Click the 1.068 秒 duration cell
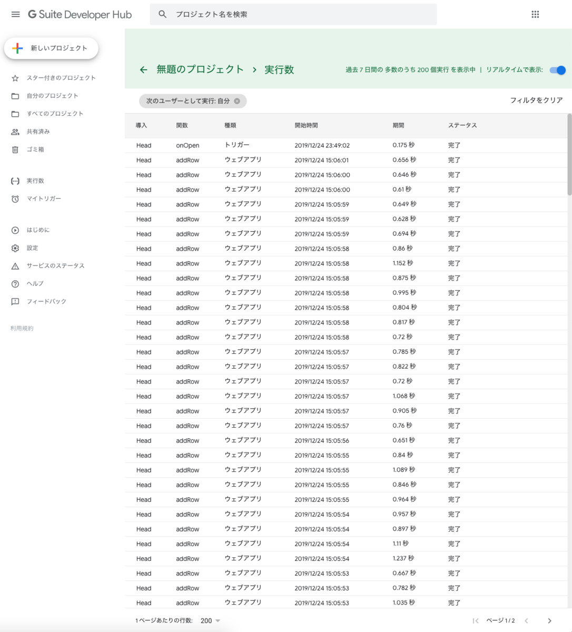 tap(404, 396)
